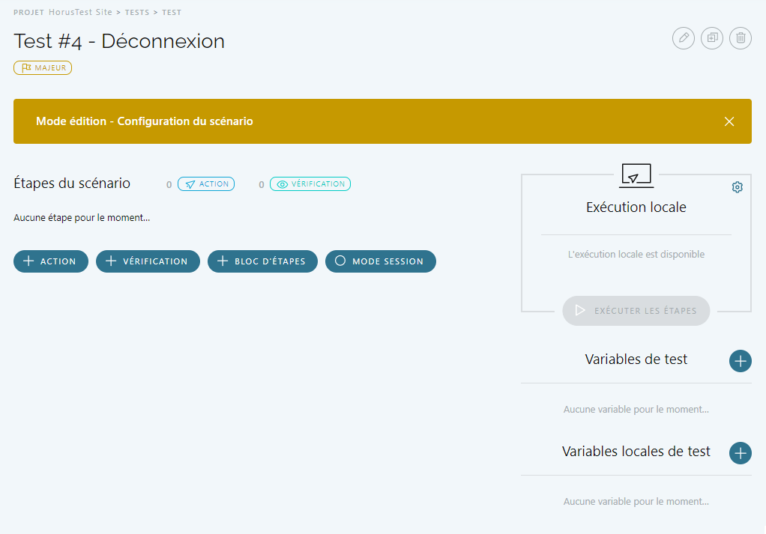This screenshot has height=534, width=766.
Task: Click the Vérification eye badge
Action: [x=310, y=184]
